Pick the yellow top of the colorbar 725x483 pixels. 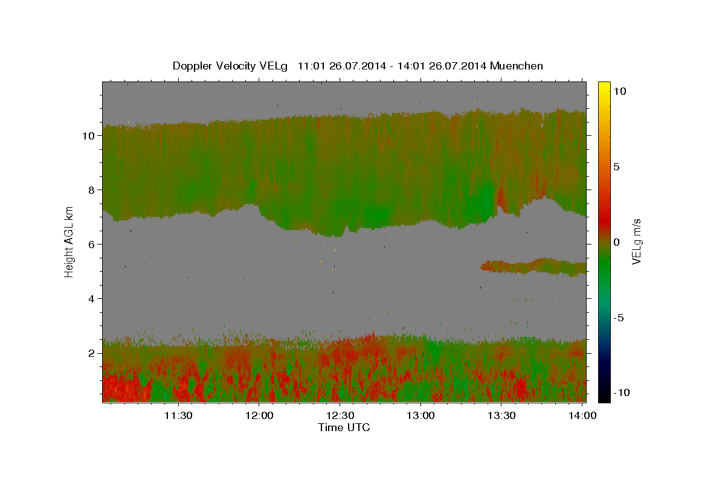[604, 88]
